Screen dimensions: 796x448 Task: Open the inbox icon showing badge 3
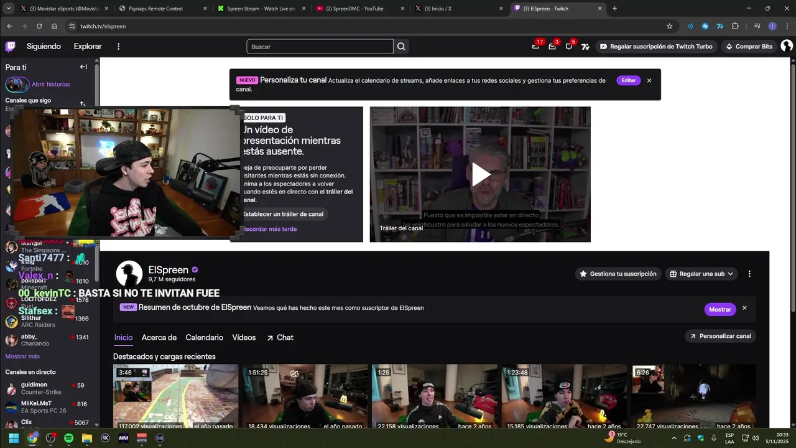552,47
